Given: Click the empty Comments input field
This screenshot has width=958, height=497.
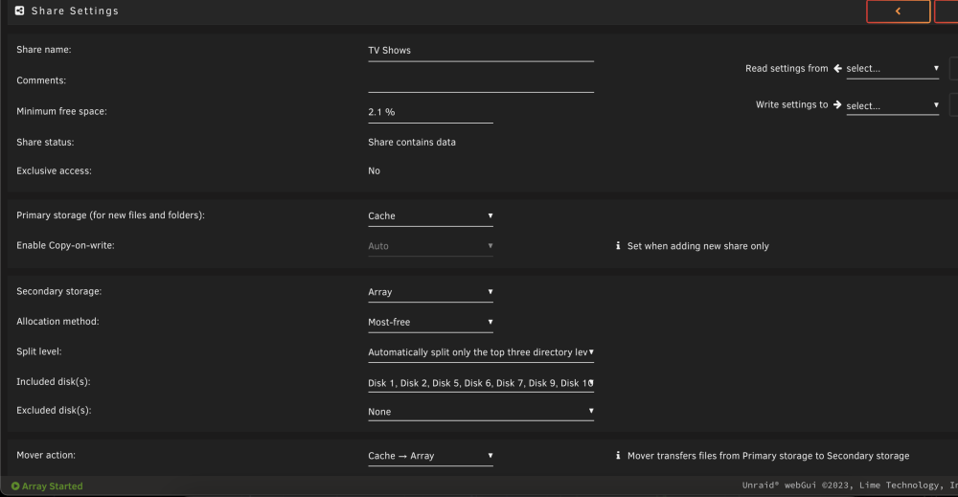Looking at the screenshot, I should pos(481,81).
